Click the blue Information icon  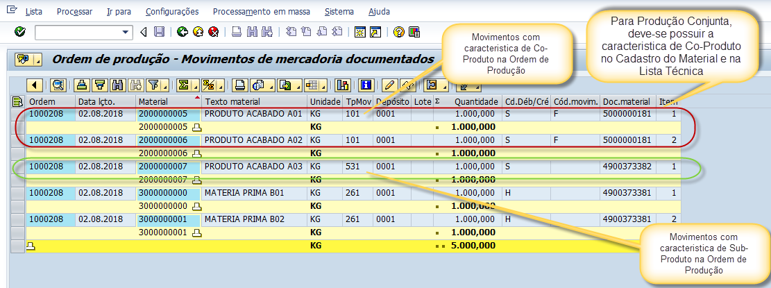point(366,85)
